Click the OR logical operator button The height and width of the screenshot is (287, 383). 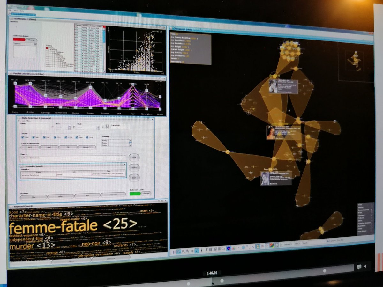pyautogui.click(x=68, y=147)
